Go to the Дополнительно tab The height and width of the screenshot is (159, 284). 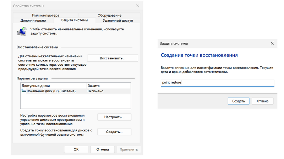coord(33,21)
